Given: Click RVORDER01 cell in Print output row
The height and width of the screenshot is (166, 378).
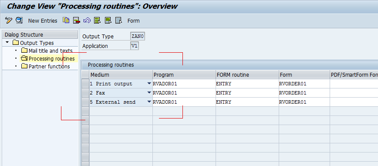Looking at the screenshot, I should 304,84.
